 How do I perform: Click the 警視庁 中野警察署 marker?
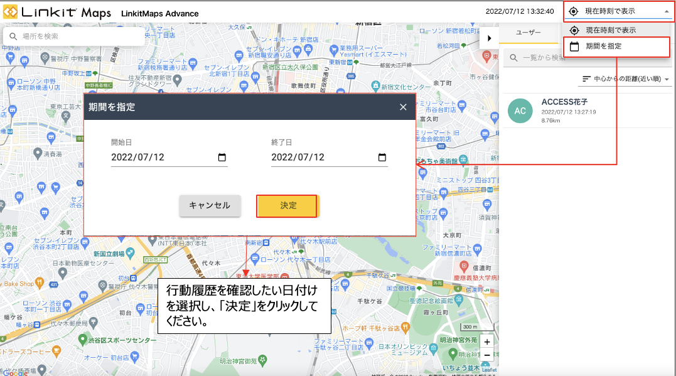click(x=45, y=57)
